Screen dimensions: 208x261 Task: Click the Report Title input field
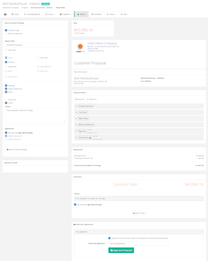point(35,45)
